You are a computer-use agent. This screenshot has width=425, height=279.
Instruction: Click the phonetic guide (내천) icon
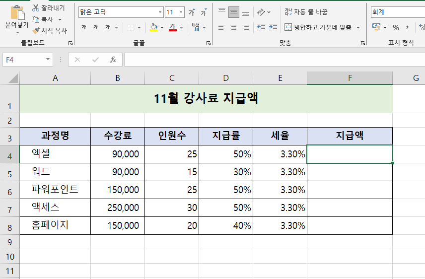tap(196, 27)
